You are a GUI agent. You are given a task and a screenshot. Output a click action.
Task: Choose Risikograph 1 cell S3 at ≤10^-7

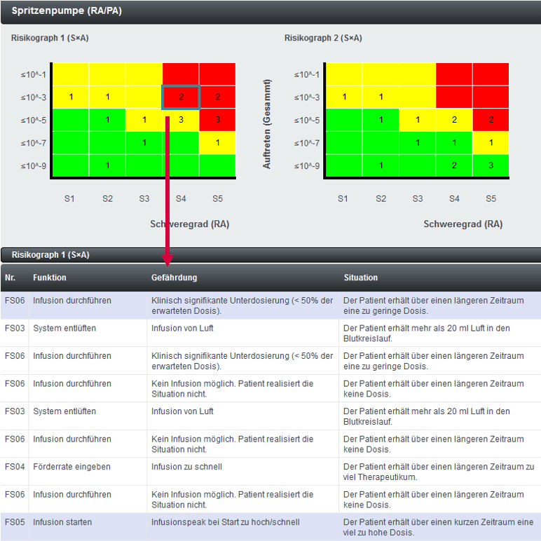(144, 143)
